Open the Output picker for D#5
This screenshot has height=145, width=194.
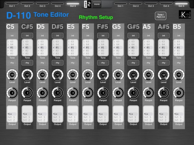click(x=58, y=114)
